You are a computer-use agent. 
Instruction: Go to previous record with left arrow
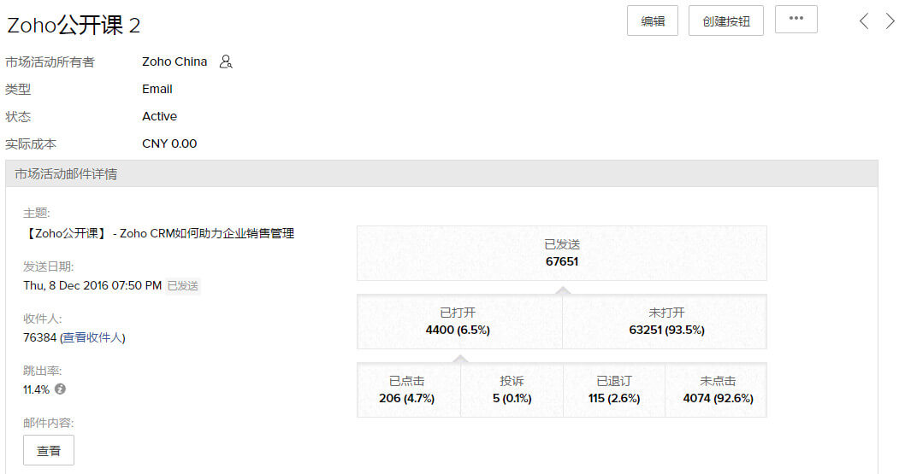(x=864, y=21)
